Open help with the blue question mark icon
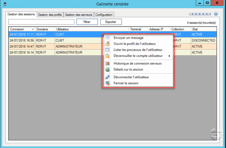Image resolution: width=226 pixels, height=148 pixels. click(216, 14)
